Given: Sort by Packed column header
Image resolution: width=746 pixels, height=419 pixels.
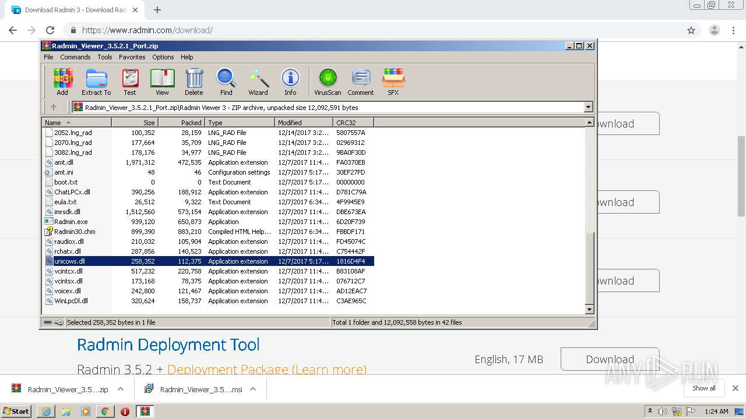Looking at the screenshot, I should 181,123.
